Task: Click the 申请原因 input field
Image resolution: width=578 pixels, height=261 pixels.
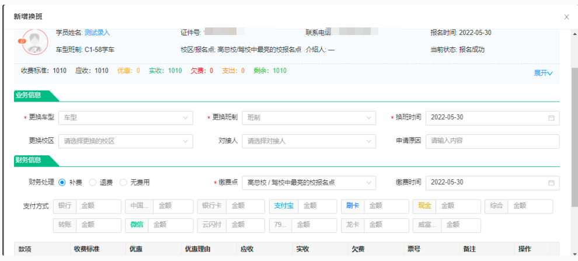Action: click(493, 141)
